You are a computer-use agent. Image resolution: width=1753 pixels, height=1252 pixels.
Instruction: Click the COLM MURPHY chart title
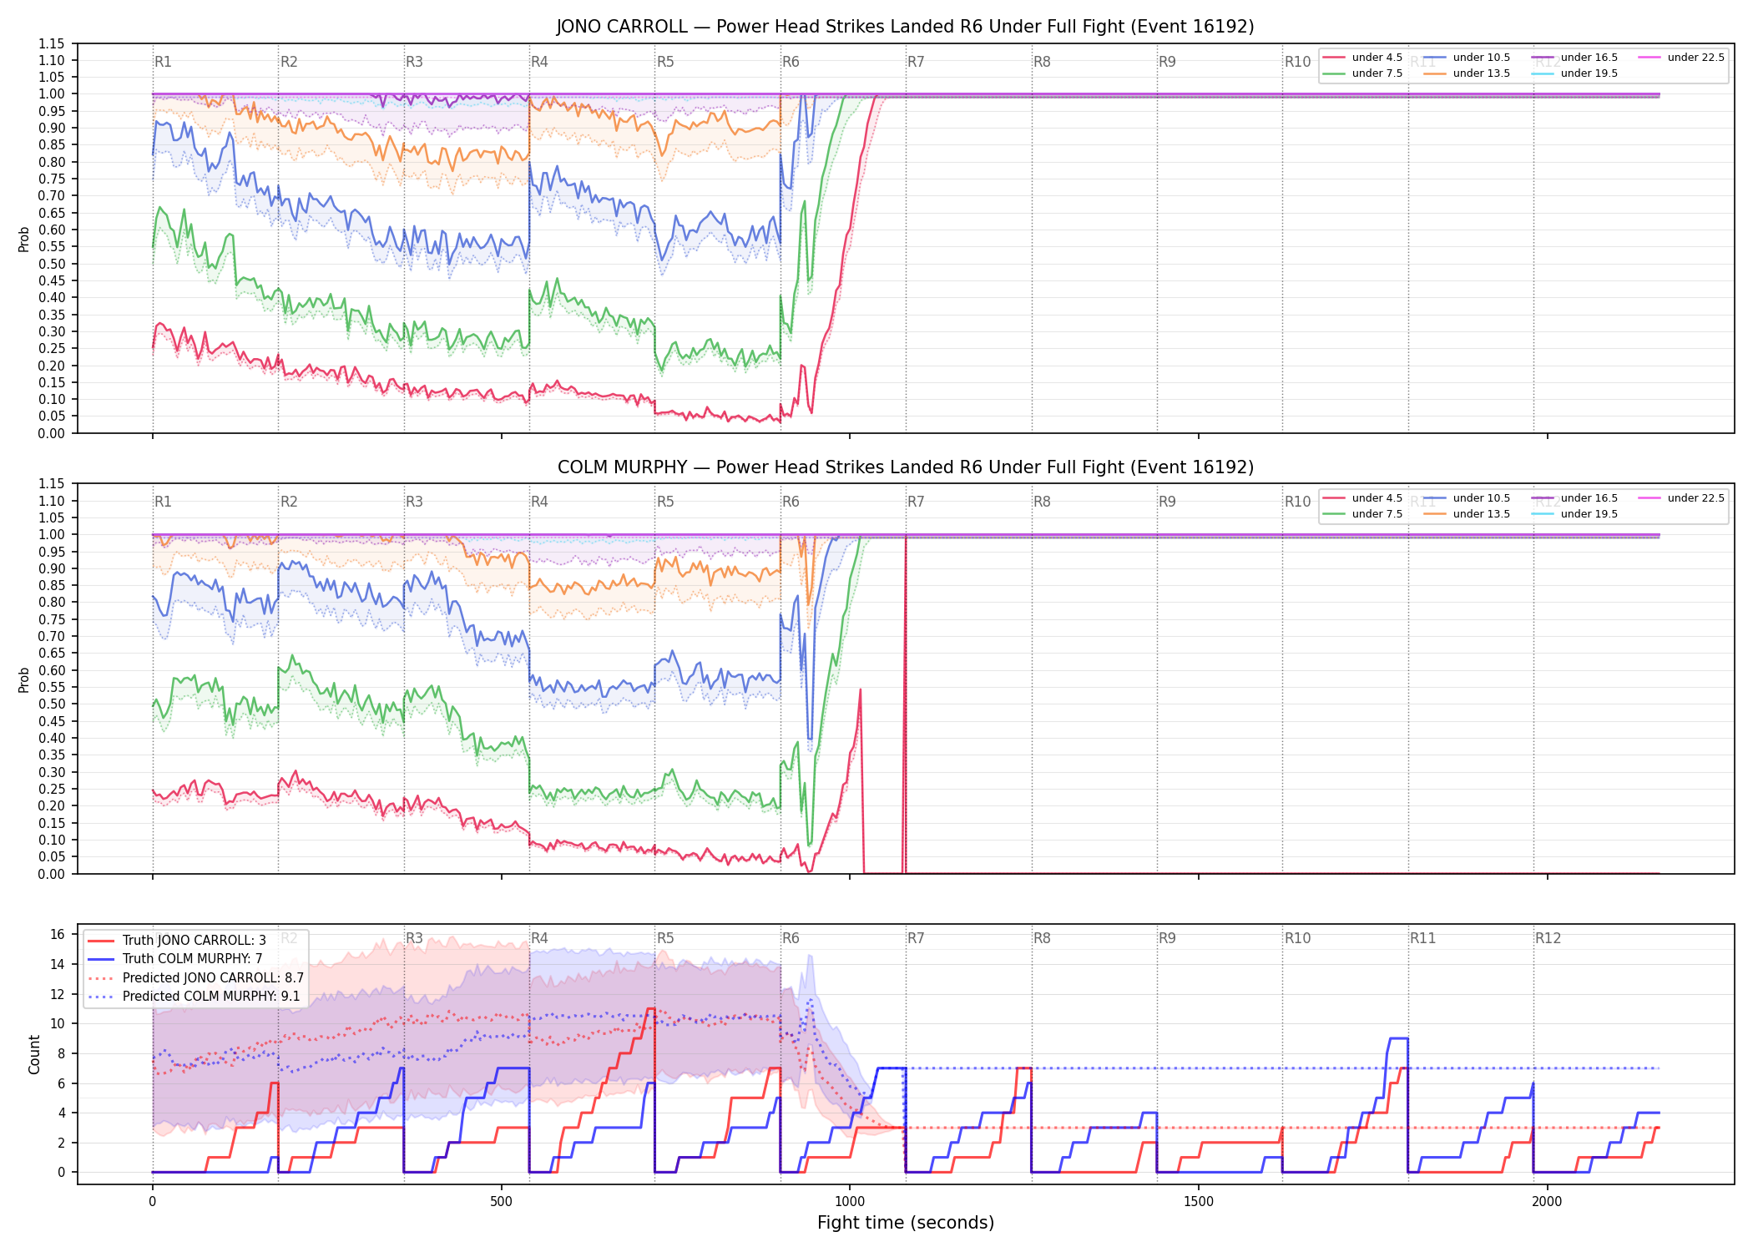tap(906, 467)
